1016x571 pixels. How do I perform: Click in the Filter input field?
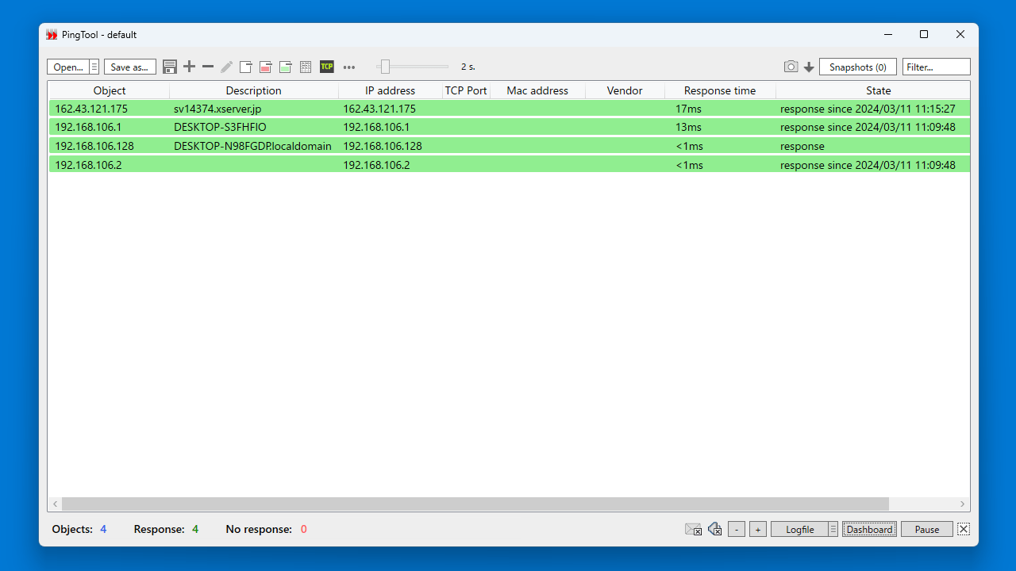tap(937, 67)
